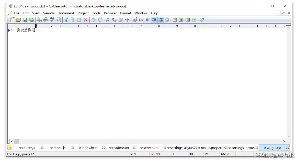Open the File menu
Viewport: 297px width, 160px height.
pos(16,13)
